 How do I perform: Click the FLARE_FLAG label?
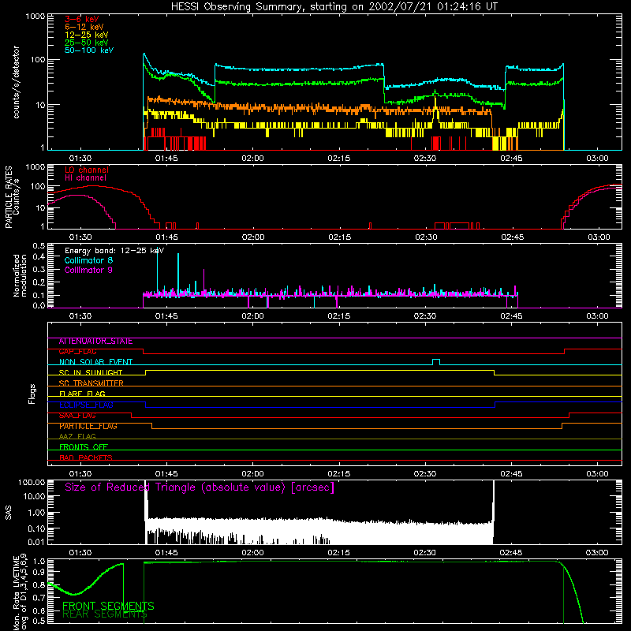click(82, 394)
